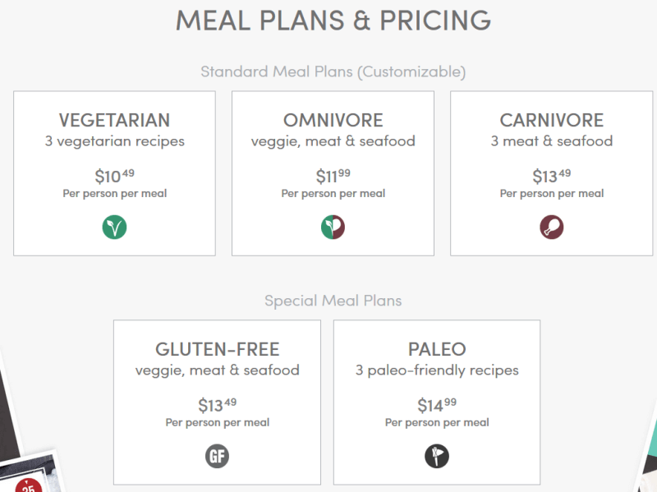Click the '3 meat & seafood' description
Screen dimensions: 657x492
(x=551, y=140)
